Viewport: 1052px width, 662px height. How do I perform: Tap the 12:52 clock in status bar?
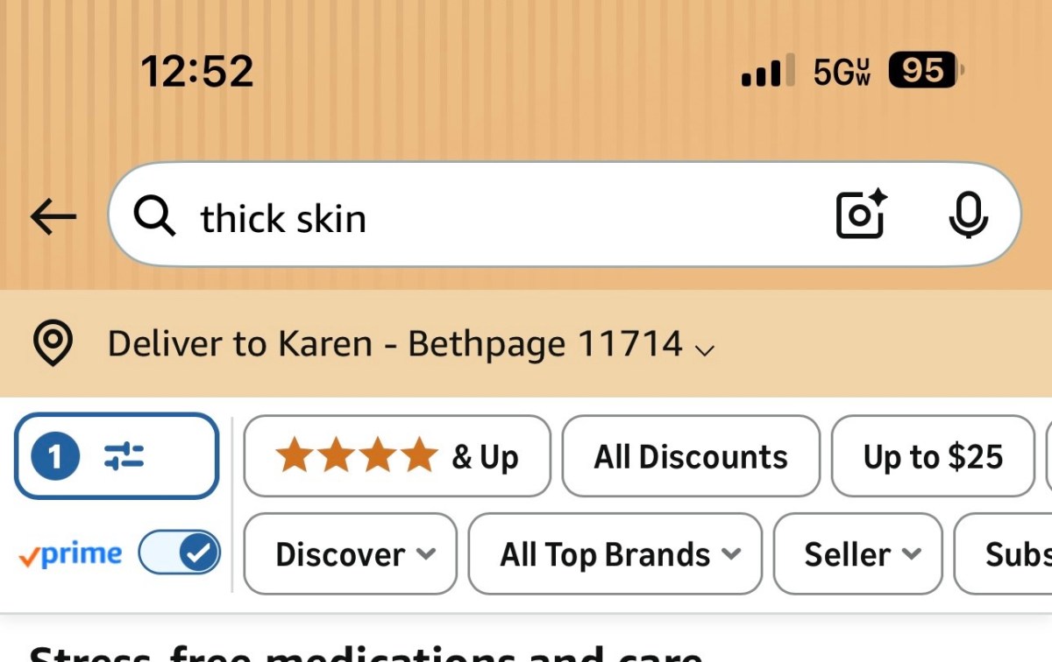tap(197, 71)
